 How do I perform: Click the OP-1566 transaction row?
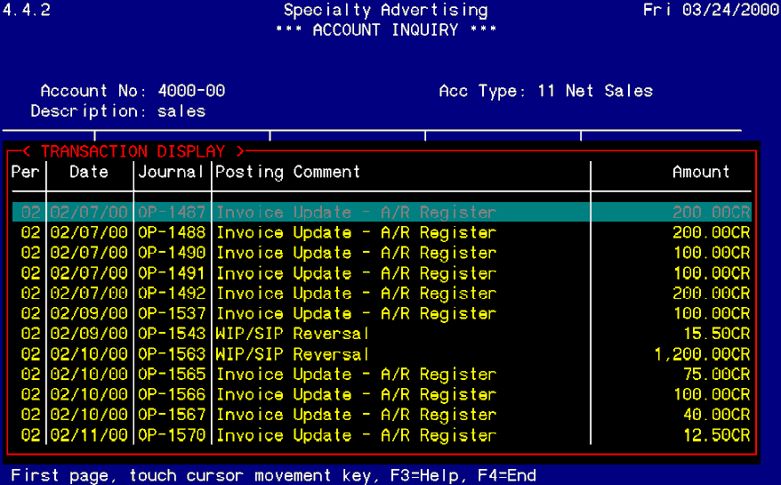coord(356,395)
